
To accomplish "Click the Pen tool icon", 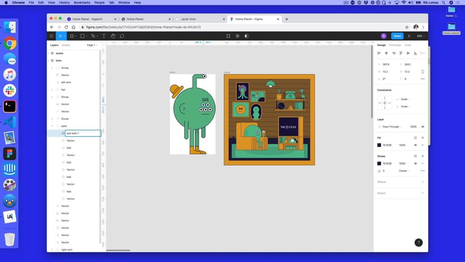I will point(93,36).
